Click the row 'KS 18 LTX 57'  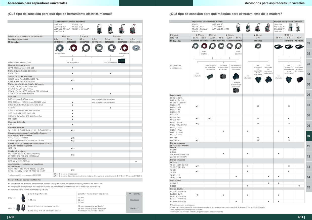(x=75, y=73)
